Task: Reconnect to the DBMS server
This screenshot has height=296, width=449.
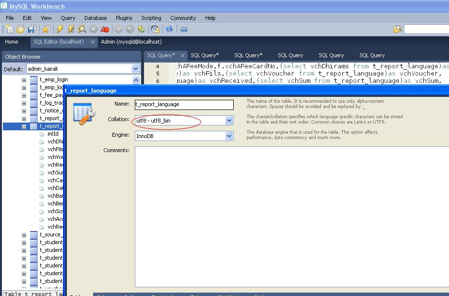Action: pos(155,29)
